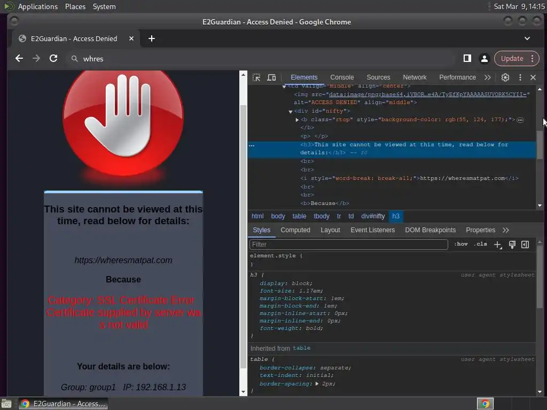Select the DOM Breakpoints sub-tab

point(430,230)
